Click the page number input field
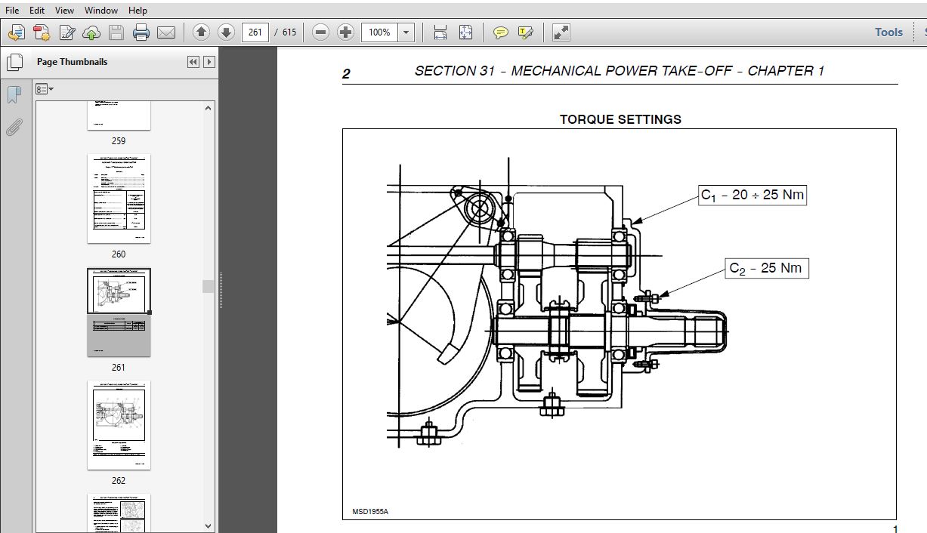 pos(255,32)
